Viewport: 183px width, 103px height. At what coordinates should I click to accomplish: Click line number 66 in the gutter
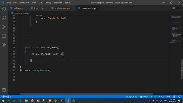pos(14,47)
